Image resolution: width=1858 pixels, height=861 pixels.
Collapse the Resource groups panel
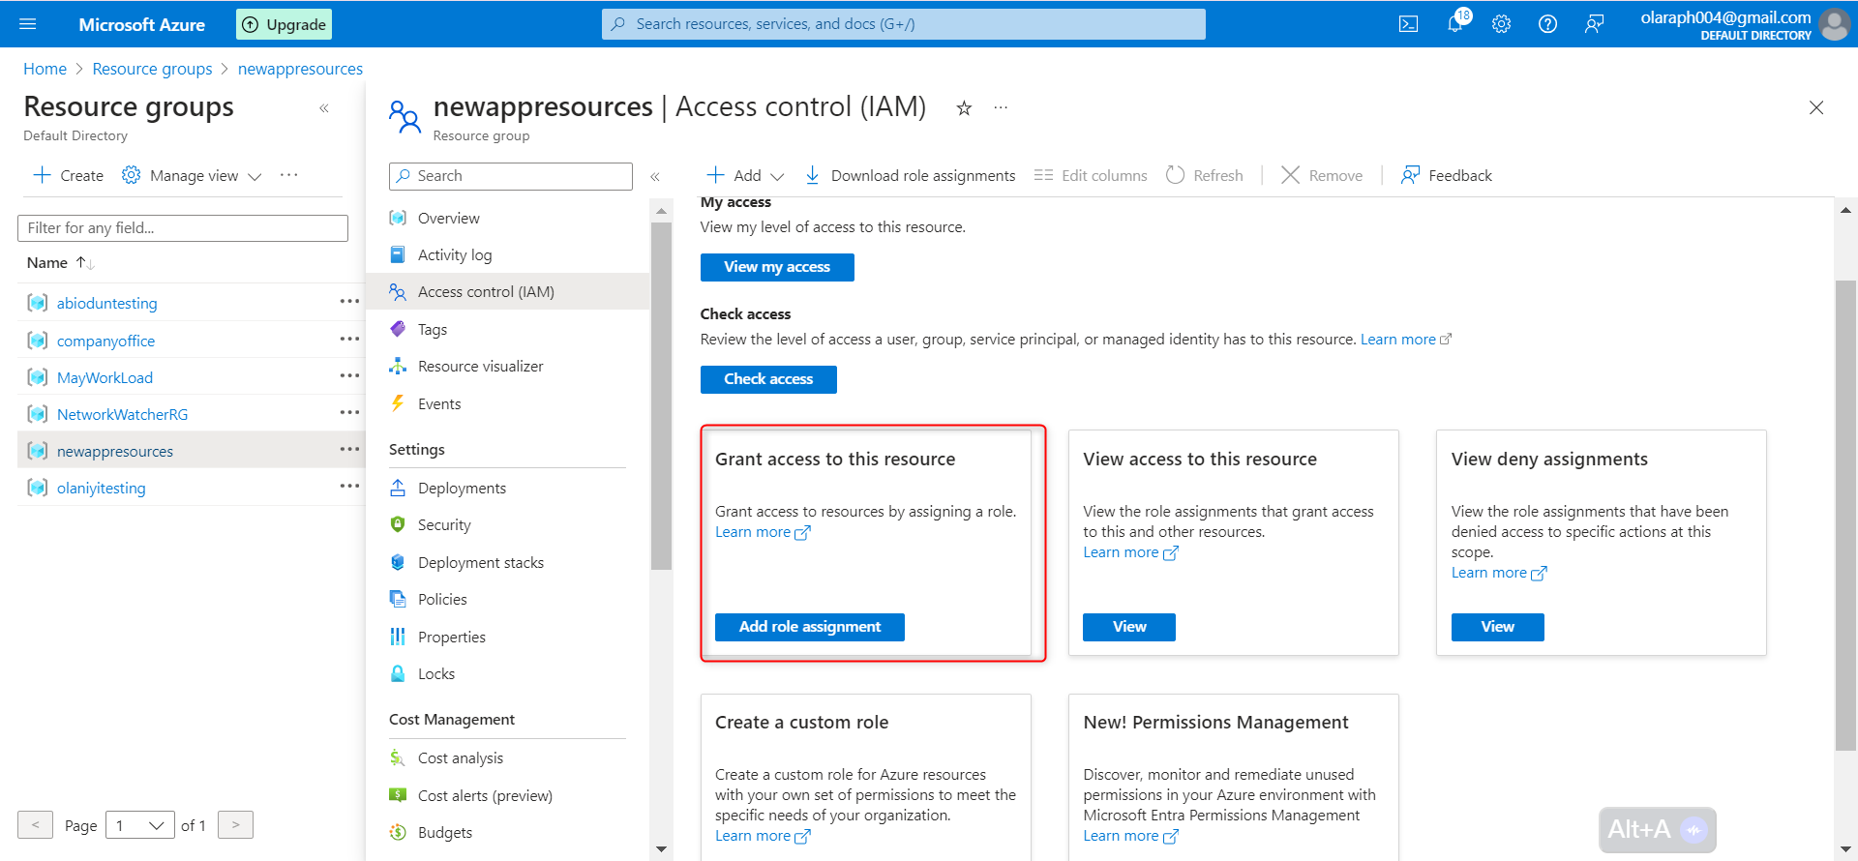click(324, 108)
